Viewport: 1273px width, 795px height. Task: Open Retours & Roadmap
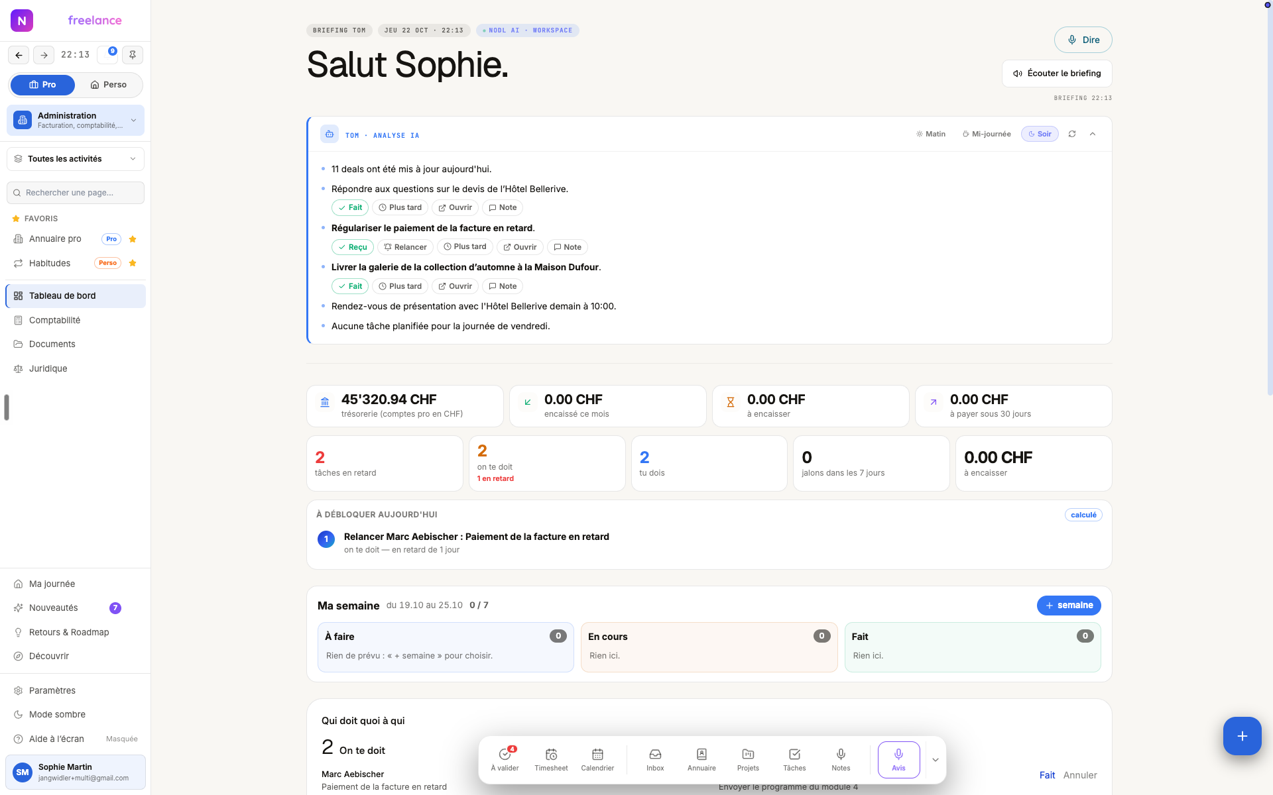76,632
